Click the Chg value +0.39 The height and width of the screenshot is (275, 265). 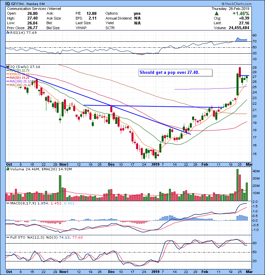244,18
